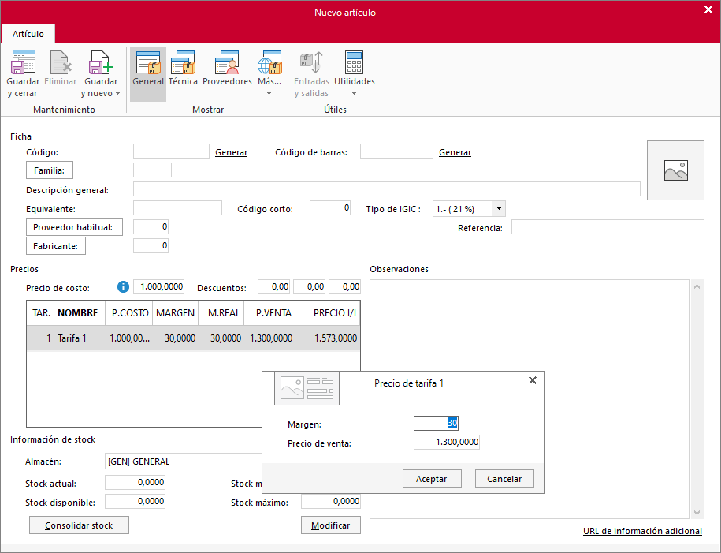721x553 pixels.
Task: Click the Observaciones scrollbar down arrow
Action: [x=697, y=513]
